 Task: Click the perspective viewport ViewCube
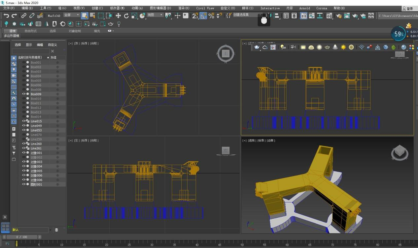click(400, 153)
